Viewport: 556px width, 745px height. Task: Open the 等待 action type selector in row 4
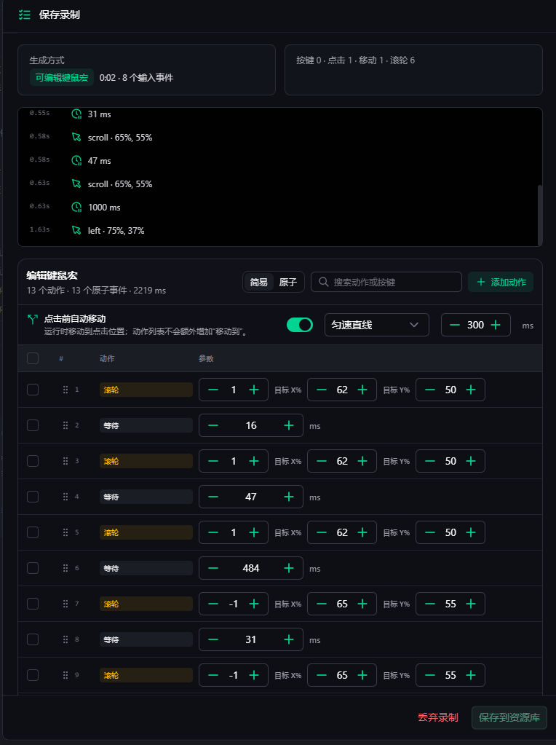[146, 497]
